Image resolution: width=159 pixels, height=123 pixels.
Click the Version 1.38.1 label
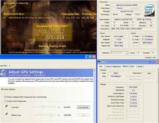(x=151, y=57)
